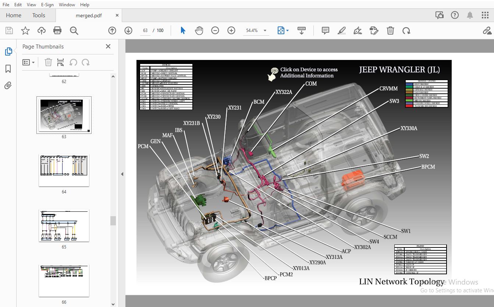Click the BPCM device label
Screen dimensions: 494x307
coord(428,167)
